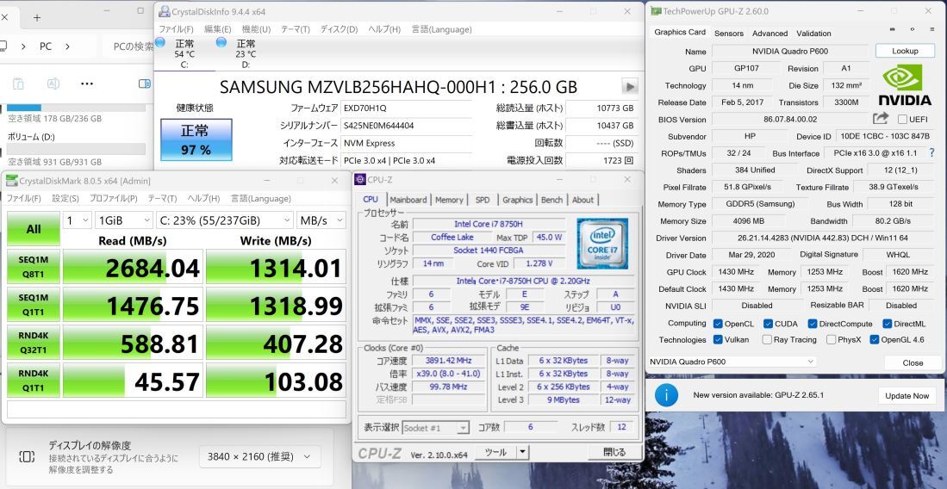Open the test count dropdown showing 1
The image size is (947, 489).
click(x=78, y=220)
